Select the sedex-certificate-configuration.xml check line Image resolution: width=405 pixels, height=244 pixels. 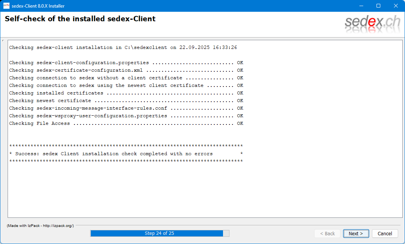[x=125, y=70]
